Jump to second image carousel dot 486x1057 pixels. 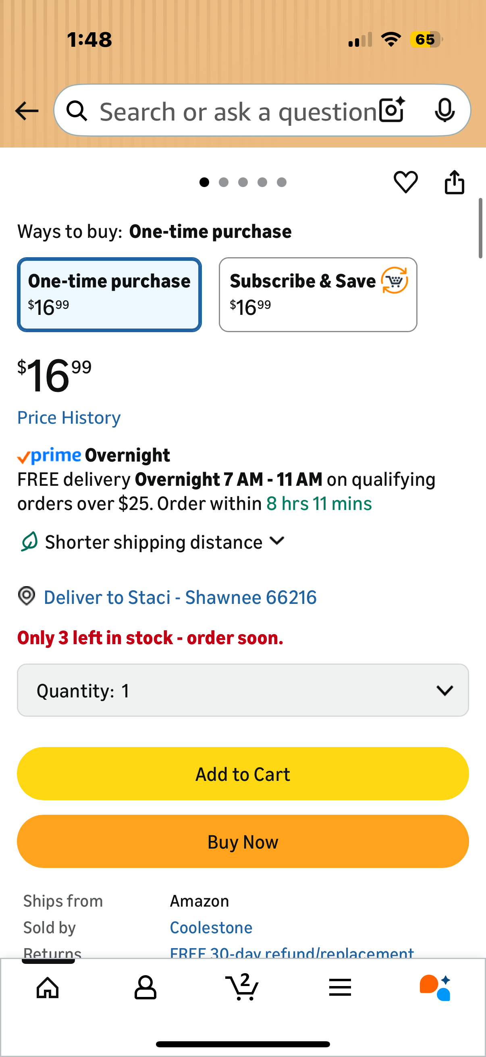224,182
